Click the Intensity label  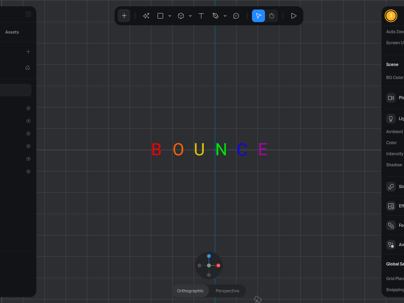pyautogui.click(x=395, y=154)
